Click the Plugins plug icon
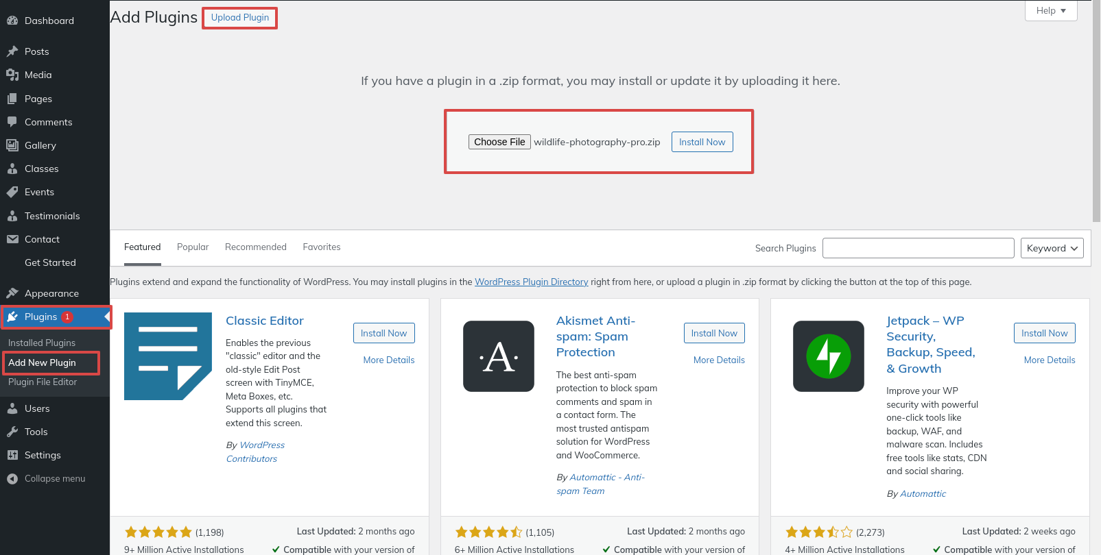Screen dimensions: 1101x555 [12, 317]
